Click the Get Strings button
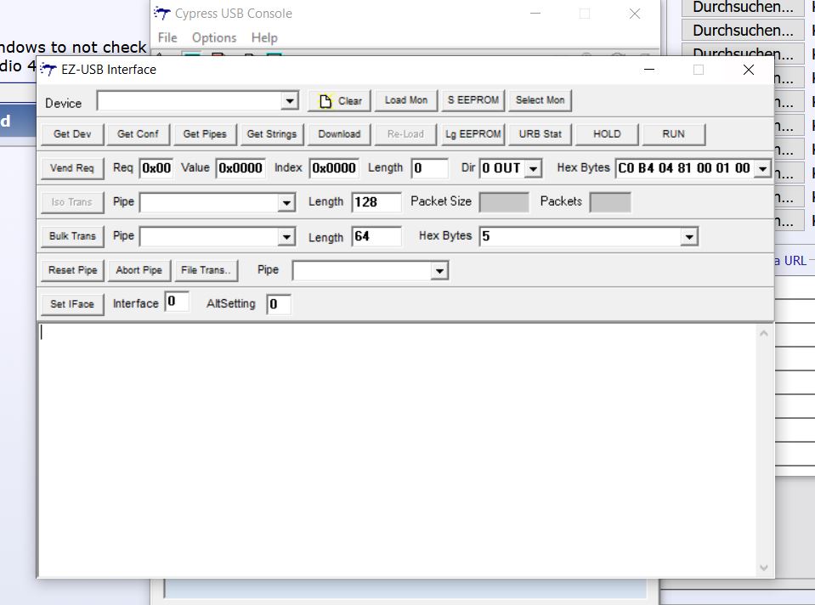Viewport: 815px width, 605px height. pos(272,134)
